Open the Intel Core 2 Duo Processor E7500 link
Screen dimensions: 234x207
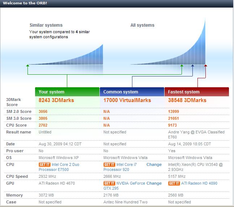59,167
